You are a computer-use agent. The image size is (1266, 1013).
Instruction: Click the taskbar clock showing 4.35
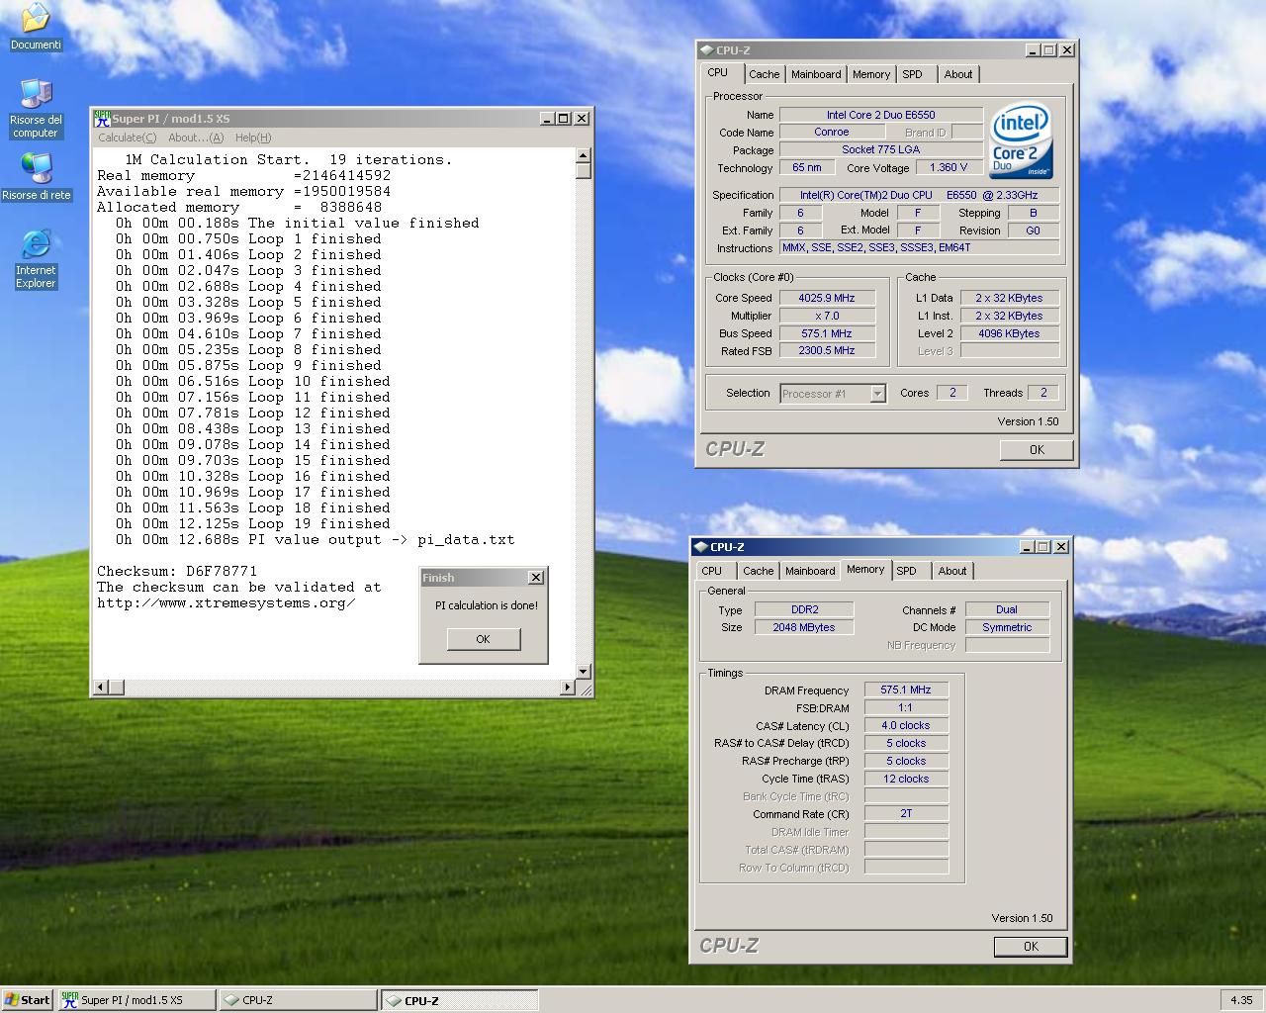coord(1241,999)
